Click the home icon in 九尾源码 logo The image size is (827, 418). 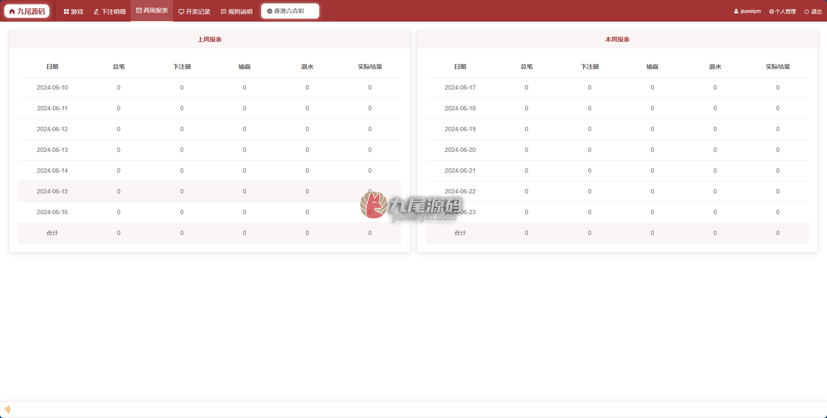(12, 12)
